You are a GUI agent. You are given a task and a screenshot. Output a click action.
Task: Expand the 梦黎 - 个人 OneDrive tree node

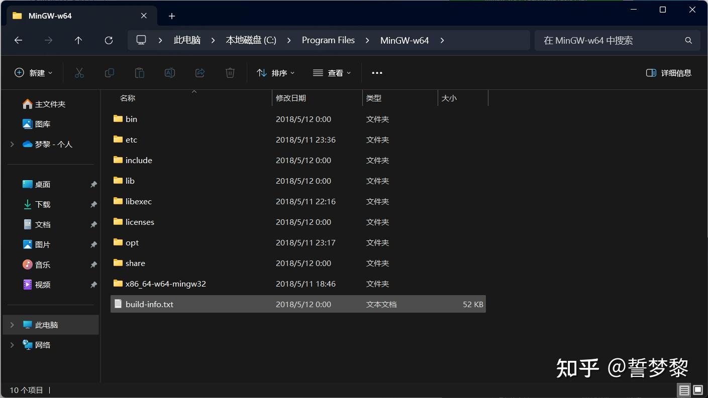[x=12, y=144]
